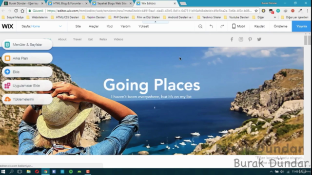Click the zoom out magnifier icon
This screenshot has height=175, width=312.
click(200, 26)
